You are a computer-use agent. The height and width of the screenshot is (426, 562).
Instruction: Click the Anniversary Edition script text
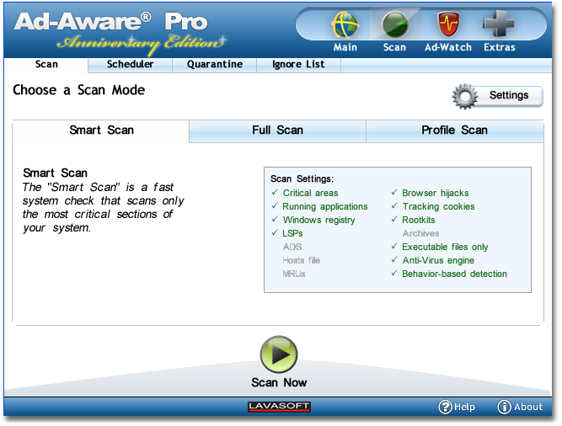pos(142,44)
